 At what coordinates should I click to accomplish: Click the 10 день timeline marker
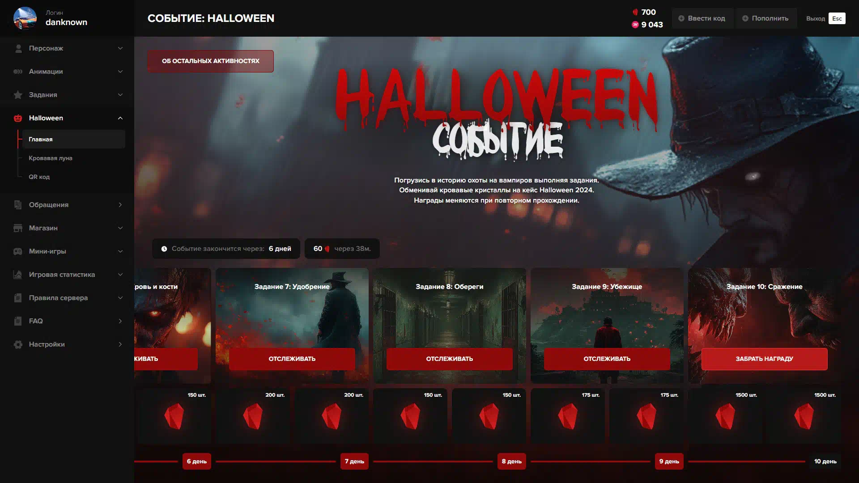pyautogui.click(x=825, y=461)
